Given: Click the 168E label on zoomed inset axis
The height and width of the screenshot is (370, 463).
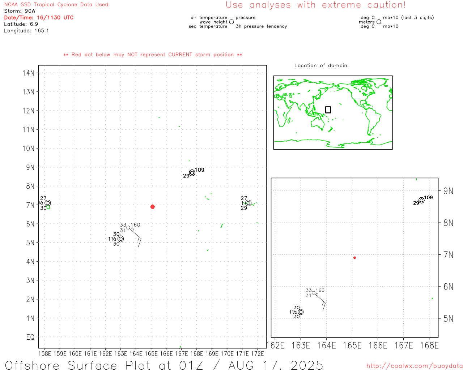Looking at the screenshot, I should tap(429, 345).
